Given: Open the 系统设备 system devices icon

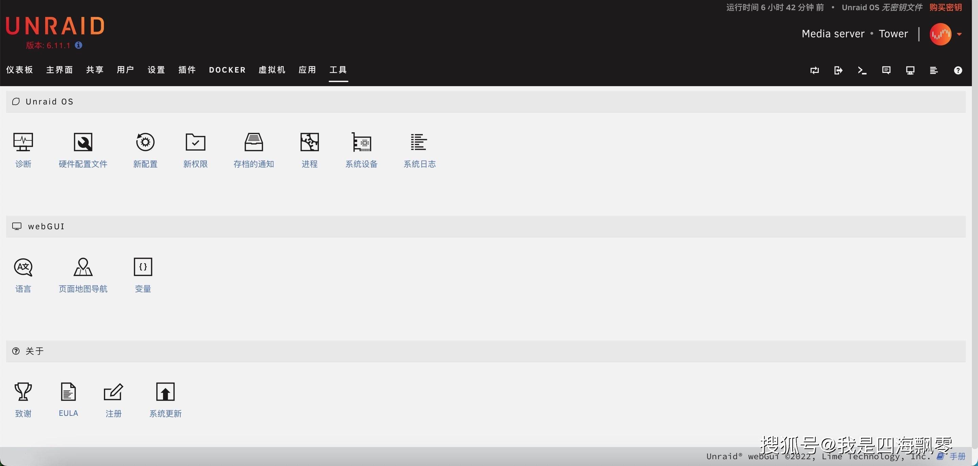Looking at the screenshot, I should 361,142.
